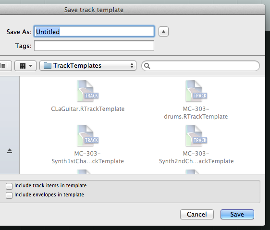Enable Include envelopes in template

click(x=9, y=195)
